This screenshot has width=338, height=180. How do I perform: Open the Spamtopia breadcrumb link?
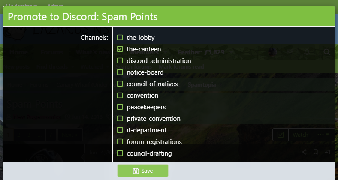click(202, 85)
